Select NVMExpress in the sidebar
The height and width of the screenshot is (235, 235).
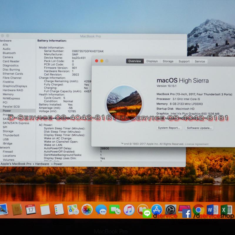[x=11, y=98]
